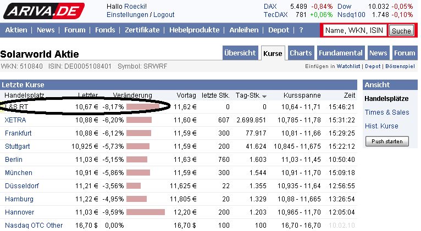
Task: Click the Hannover change bar
Action: [145, 212]
